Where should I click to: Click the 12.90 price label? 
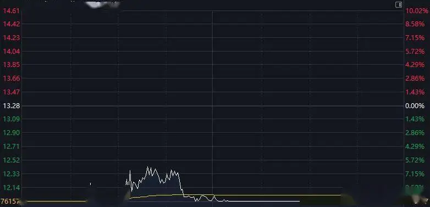point(11,133)
